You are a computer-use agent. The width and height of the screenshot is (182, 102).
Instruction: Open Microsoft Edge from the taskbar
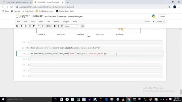click(x=106, y=99)
